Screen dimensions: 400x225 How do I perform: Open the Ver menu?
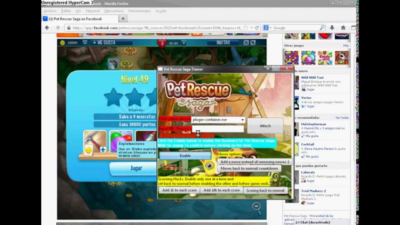click(x=78, y=11)
